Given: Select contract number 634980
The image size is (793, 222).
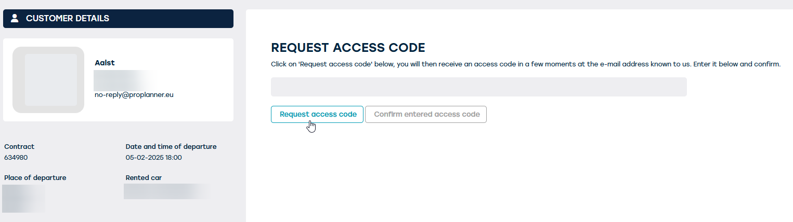Looking at the screenshot, I should pos(16,158).
